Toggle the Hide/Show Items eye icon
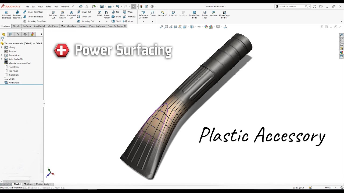This screenshot has width=344, height=193. point(199,27)
